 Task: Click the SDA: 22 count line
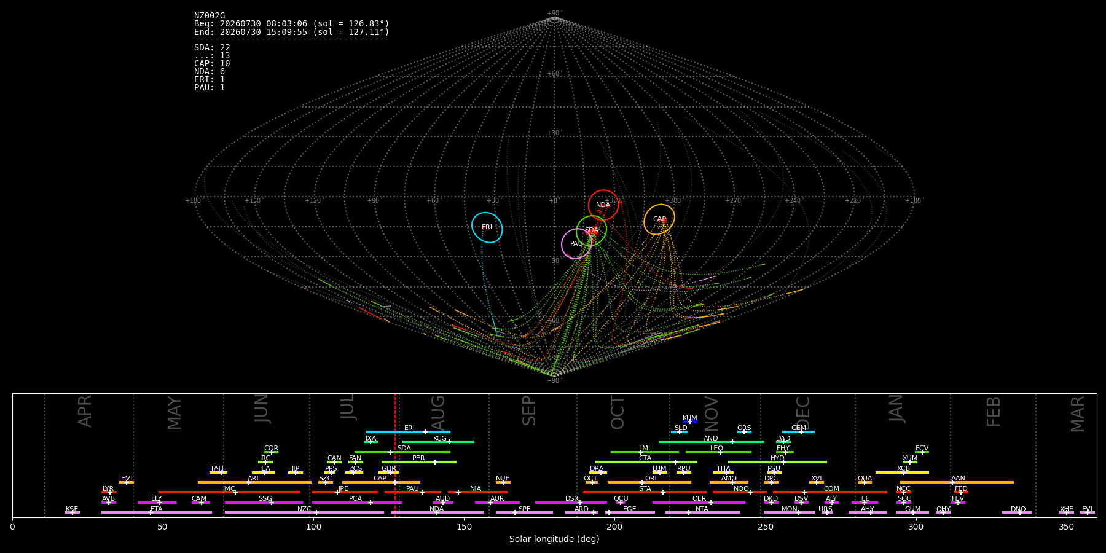[212, 48]
